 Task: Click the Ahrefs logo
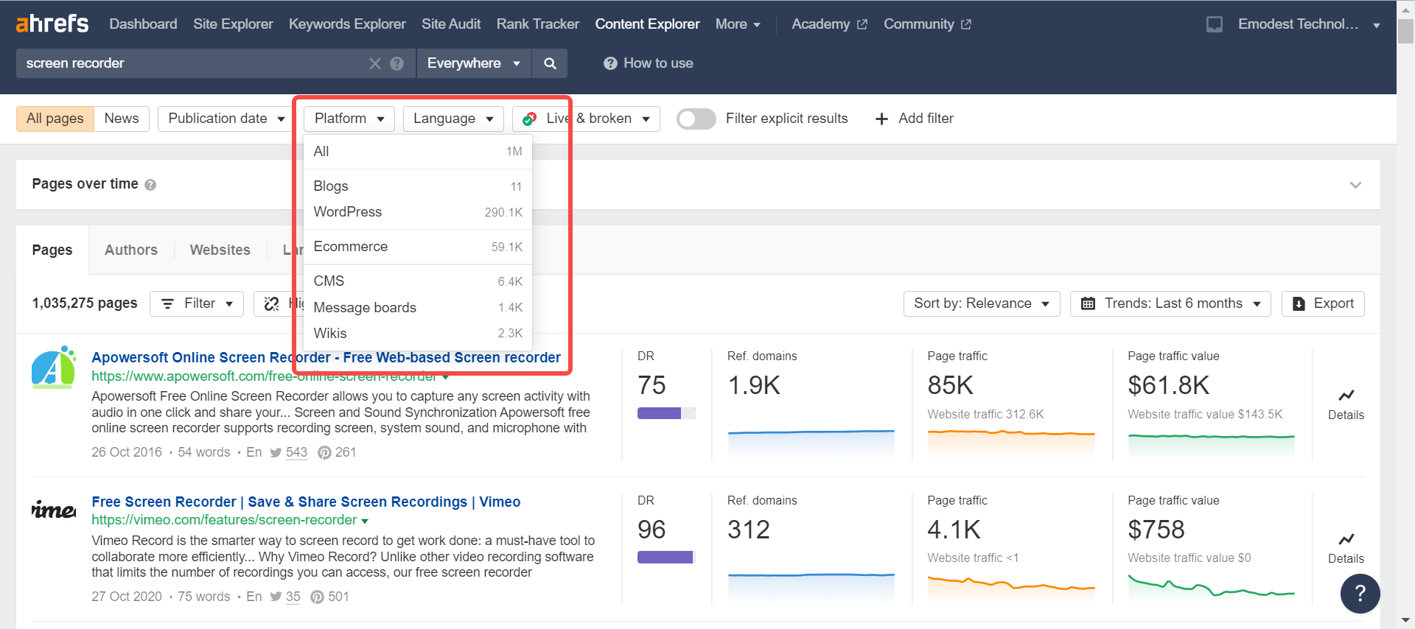pyautogui.click(x=52, y=24)
